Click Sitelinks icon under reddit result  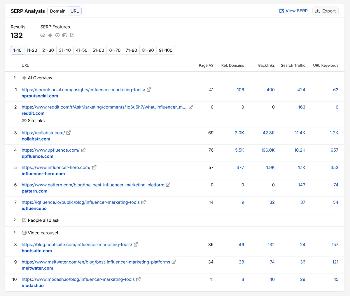(24, 121)
